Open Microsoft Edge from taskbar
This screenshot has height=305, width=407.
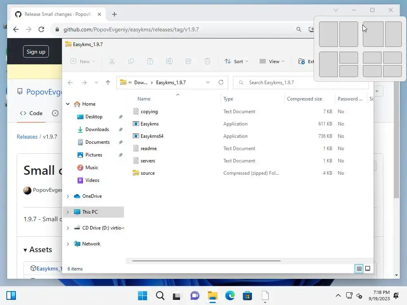click(x=230, y=295)
